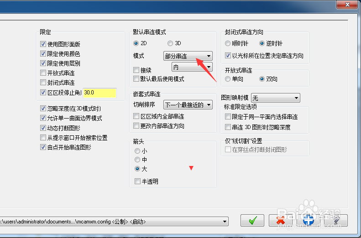Enable the 开放式串连 checkbox
Screen dimensions: 361x238
click(43, 73)
